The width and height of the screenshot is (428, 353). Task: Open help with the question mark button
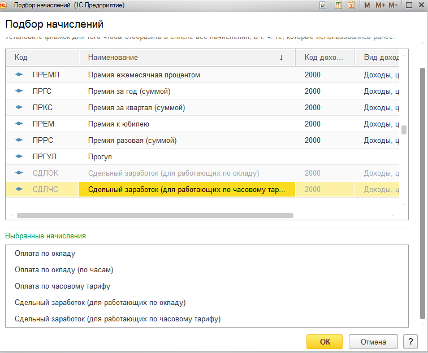410,342
